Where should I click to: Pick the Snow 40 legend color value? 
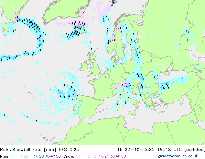118,156
